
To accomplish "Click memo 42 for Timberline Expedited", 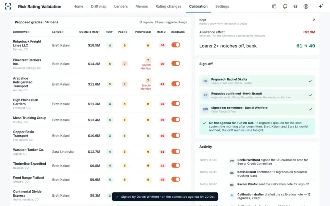I will (162, 166).
